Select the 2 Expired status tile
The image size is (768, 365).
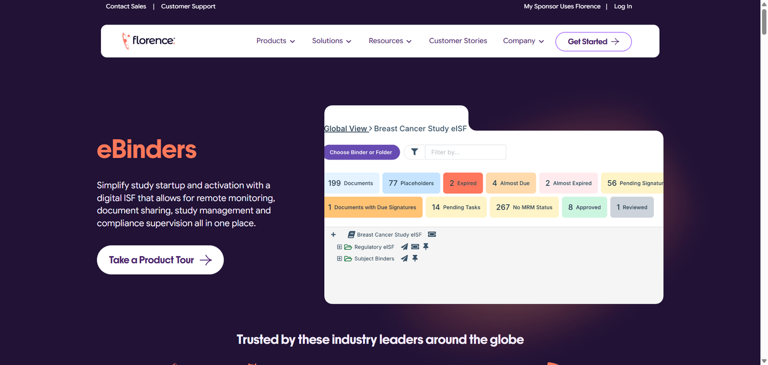pos(463,183)
